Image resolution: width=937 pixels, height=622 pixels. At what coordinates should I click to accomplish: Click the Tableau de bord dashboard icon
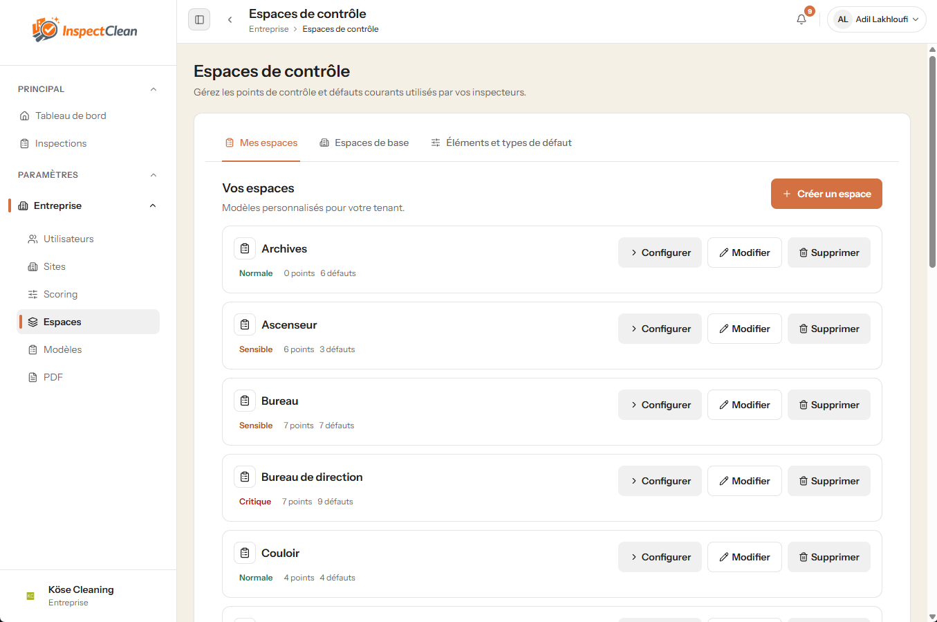[x=24, y=116]
